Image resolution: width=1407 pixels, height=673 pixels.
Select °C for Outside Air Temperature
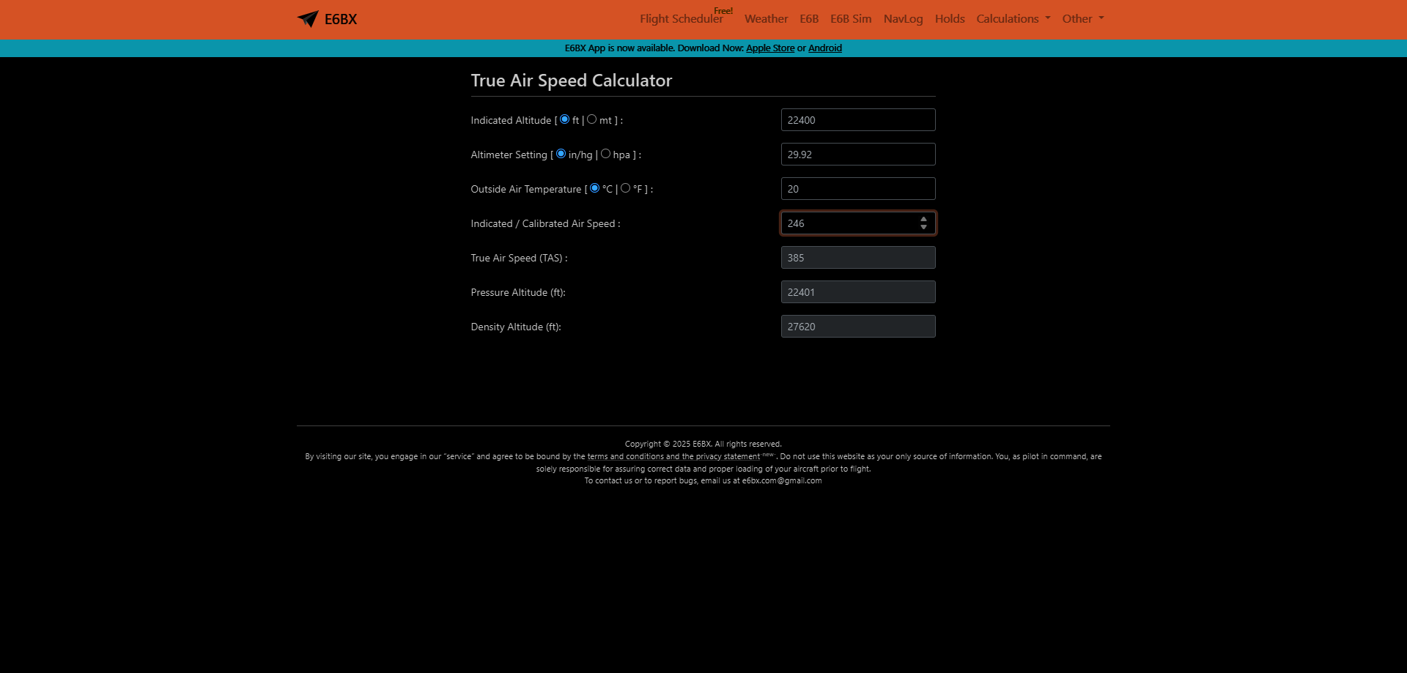[594, 188]
